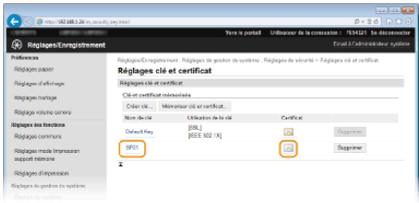Click the refresh icon in address bar
This screenshot has width=419, height=203.
(376, 22)
